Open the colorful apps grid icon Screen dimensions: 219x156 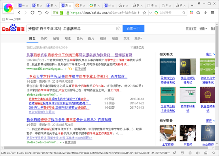click(191, 13)
